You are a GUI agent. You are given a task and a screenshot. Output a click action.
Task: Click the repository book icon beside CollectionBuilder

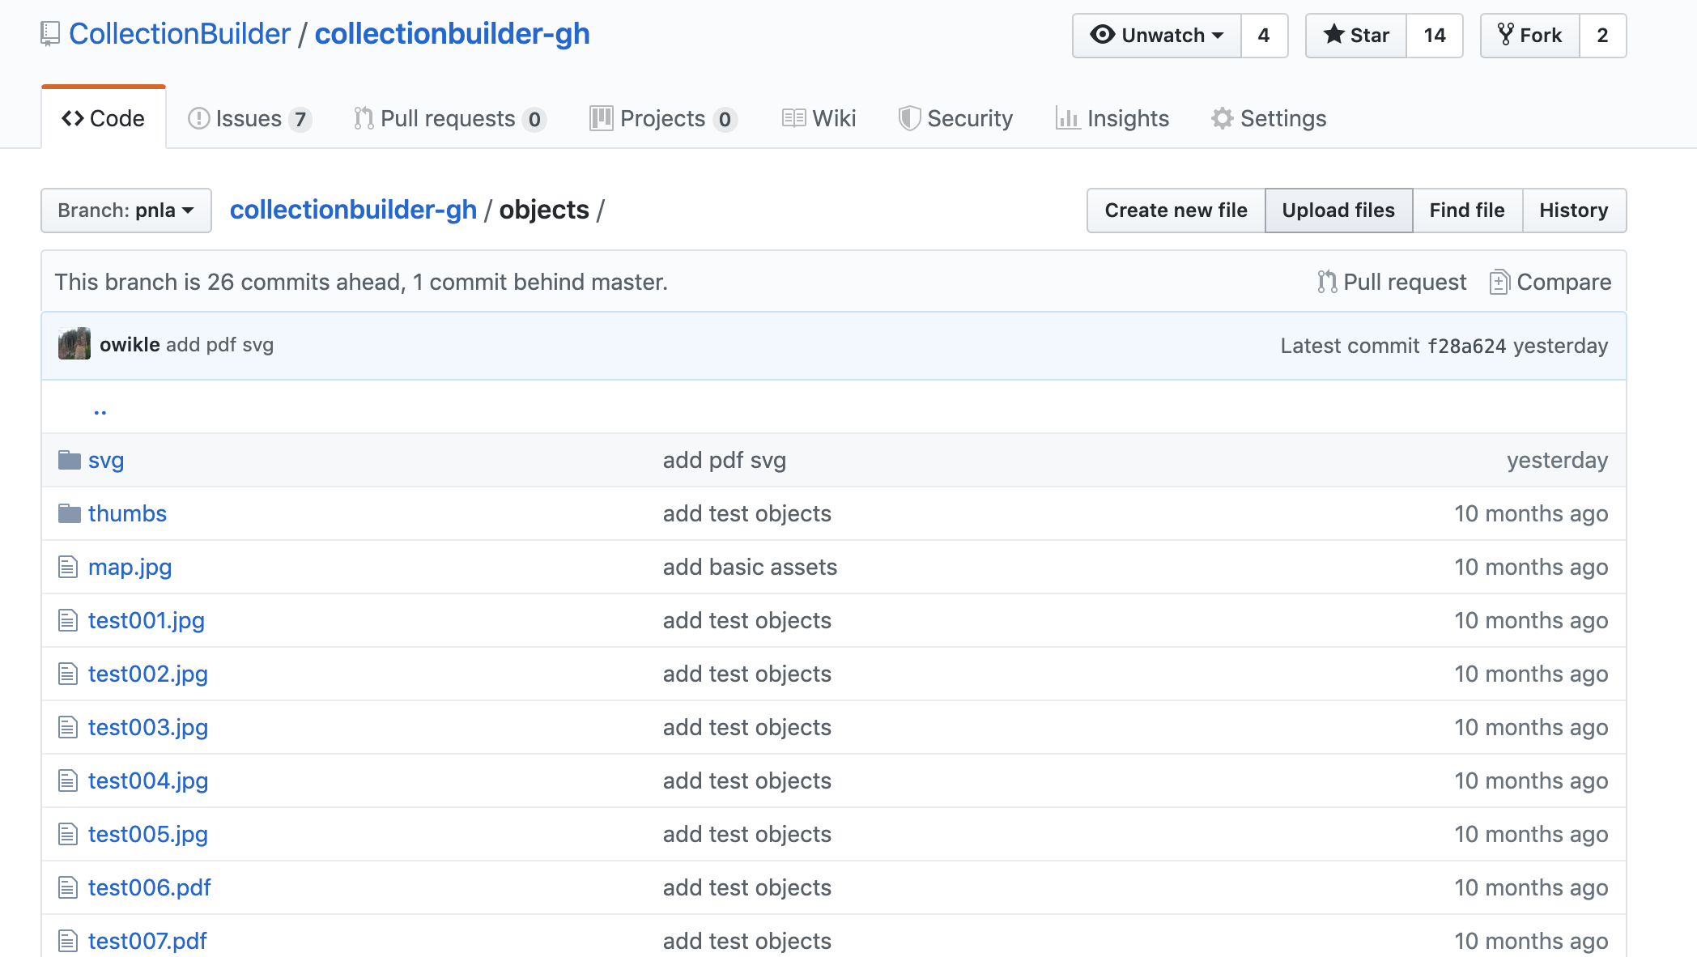click(x=50, y=34)
